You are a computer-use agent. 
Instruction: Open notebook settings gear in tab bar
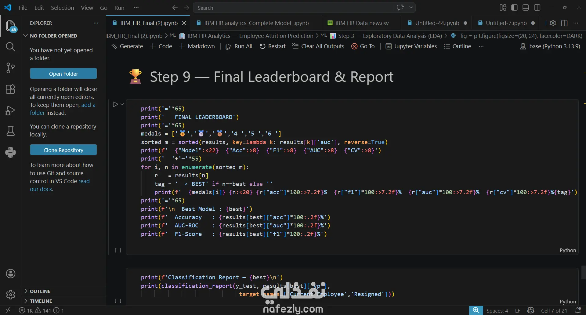553,23
